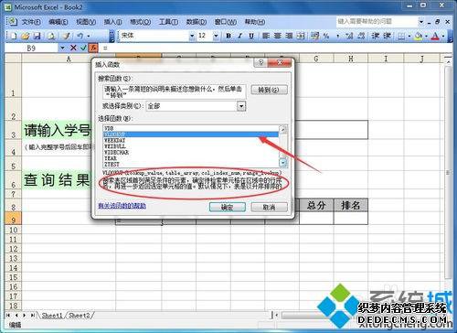Viewport: 457px width, 333px height.
Task: Apply percent style icon
Action: click(x=326, y=36)
